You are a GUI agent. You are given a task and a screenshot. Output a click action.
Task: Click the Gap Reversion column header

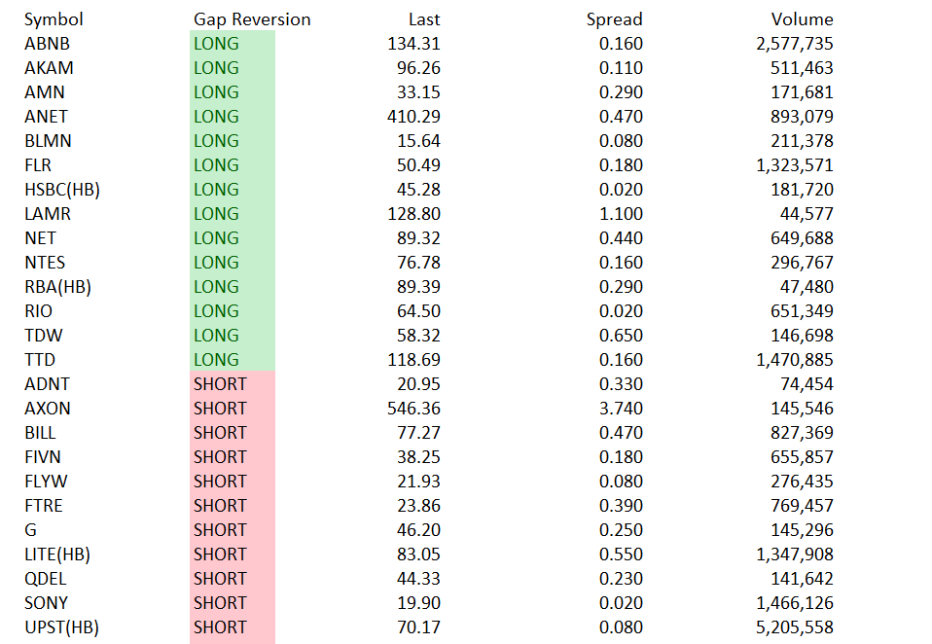coord(252,19)
